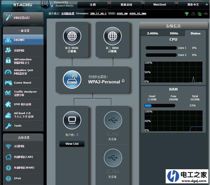Click the WiFi status icon in top bar
Image resolution: width=210 pixels, height=185 pixels.
(x=187, y=14)
